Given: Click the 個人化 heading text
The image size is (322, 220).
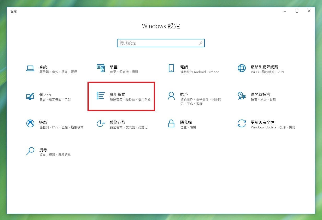Looking at the screenshot, I should point(45,95).
